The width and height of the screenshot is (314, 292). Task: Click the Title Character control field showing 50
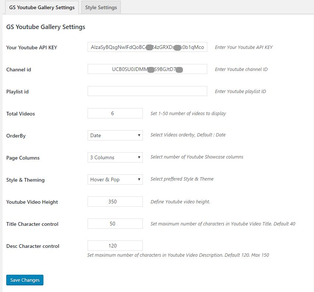pyautogui.click(x=115, y=224)
